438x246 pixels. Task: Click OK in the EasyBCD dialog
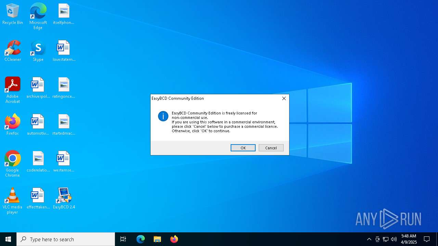point(243,148)
